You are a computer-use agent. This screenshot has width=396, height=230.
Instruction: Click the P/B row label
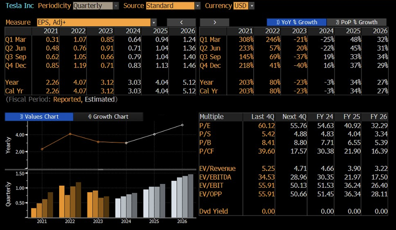205,143
